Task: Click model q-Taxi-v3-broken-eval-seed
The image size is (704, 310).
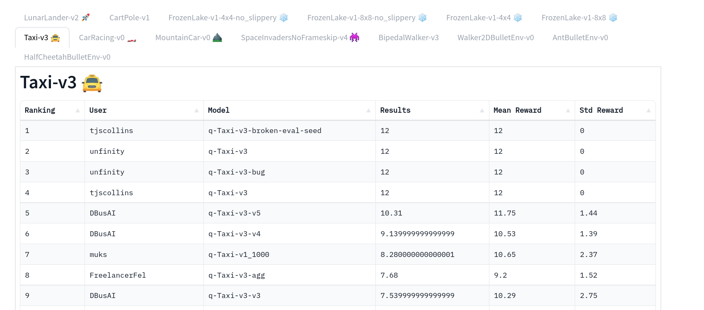Action: (265, 131)
